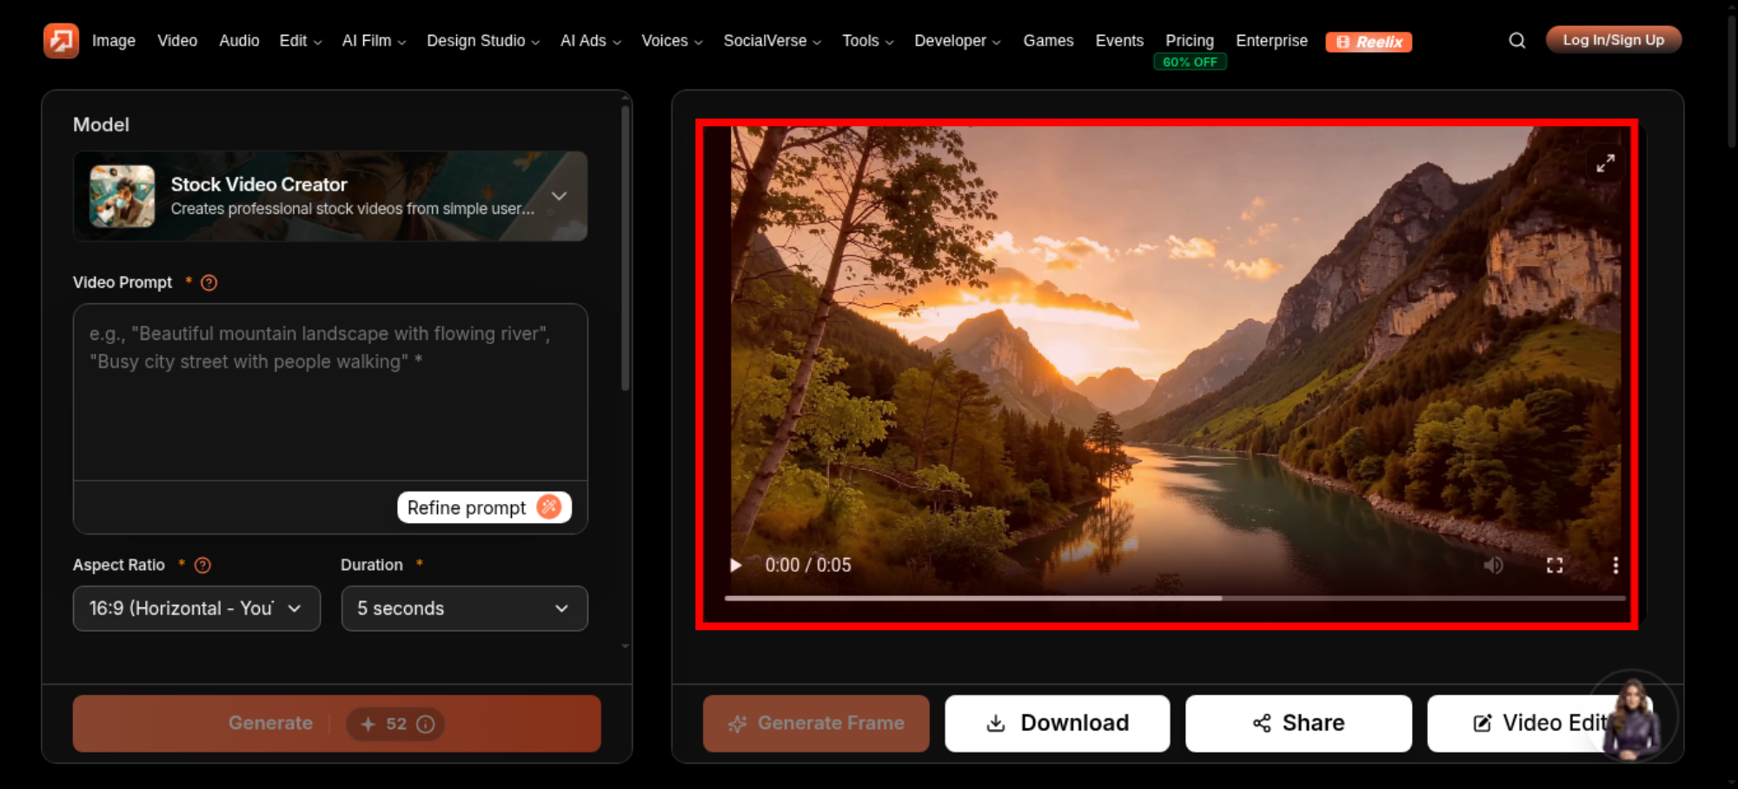This screenshot has width=1738, height=789.
Task: Focus the Video Prompt text area
Action: click(330, 392)
